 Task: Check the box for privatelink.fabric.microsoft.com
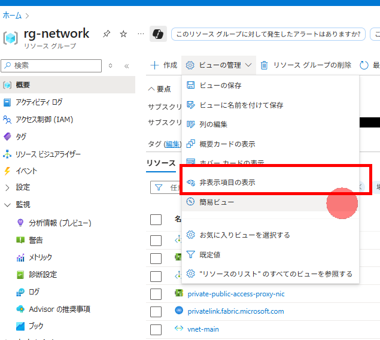pos(156,312)
